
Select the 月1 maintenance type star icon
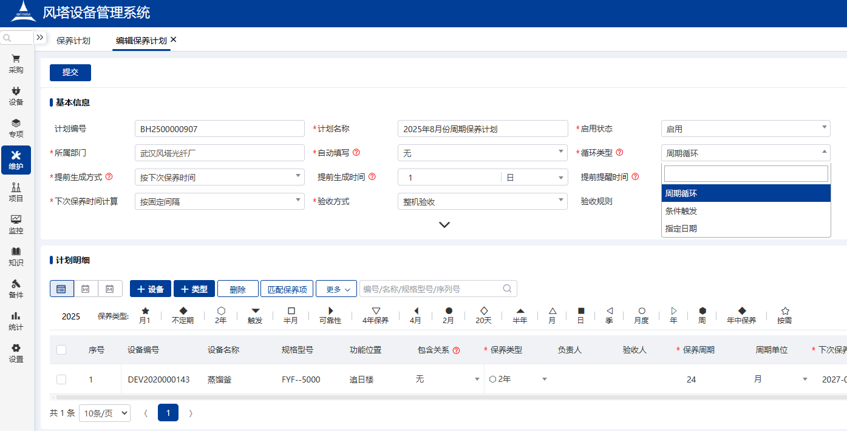[145, 310]
